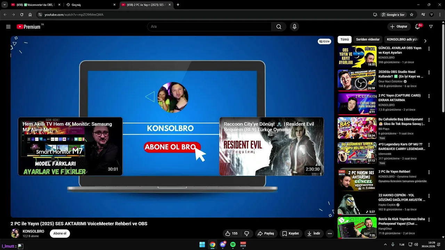
Task: Open options for Bu Cehaletle Baş Edemiyorum video
Action: point(429,120)
